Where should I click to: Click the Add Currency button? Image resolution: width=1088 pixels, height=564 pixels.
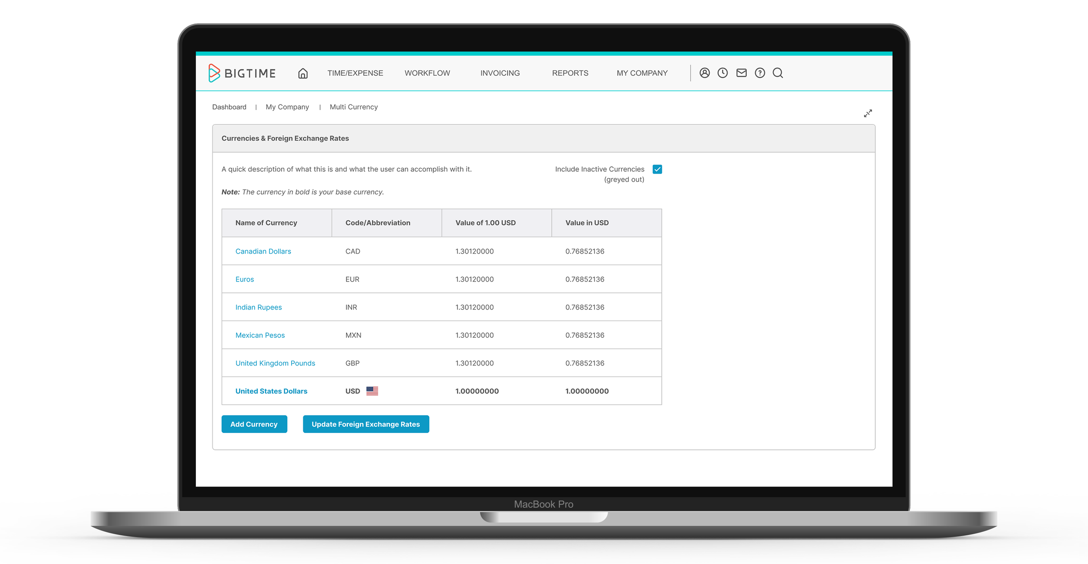pyautogui.click(x=254, y=424)
